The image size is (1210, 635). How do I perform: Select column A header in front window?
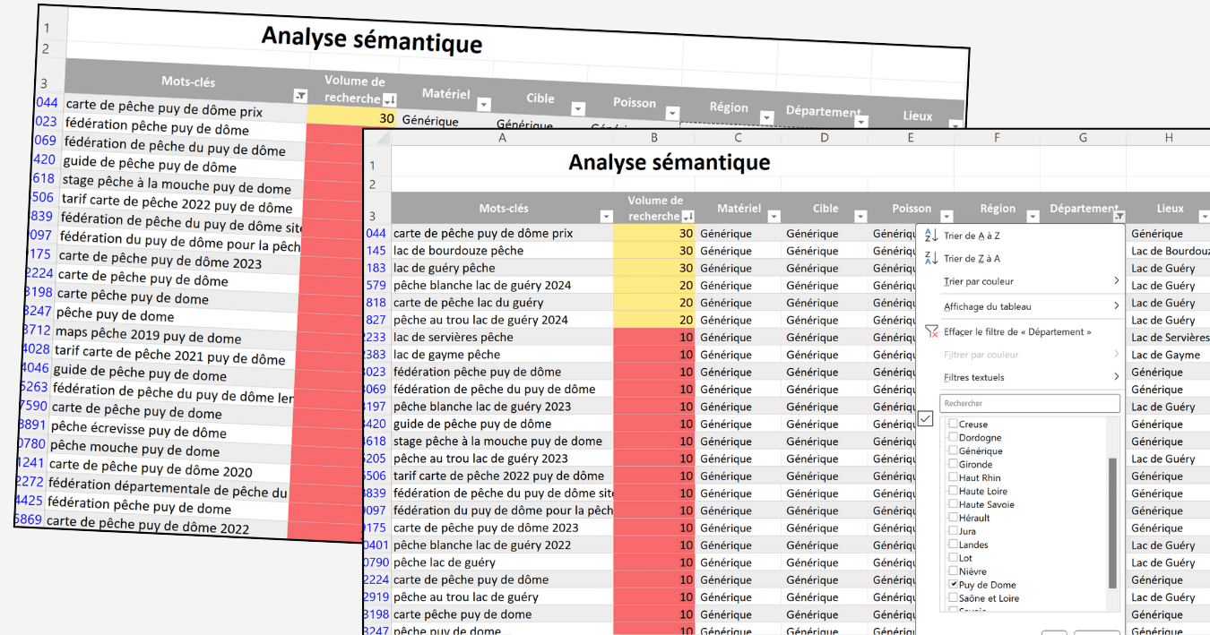(502, 137)
